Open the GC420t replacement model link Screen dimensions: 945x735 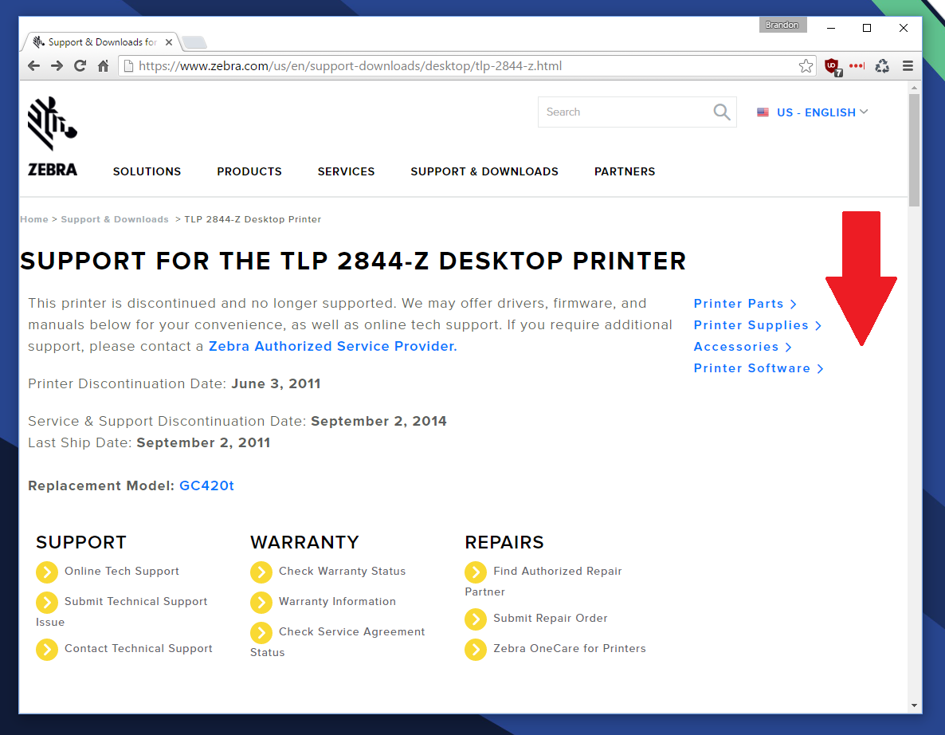pos(206,486)
